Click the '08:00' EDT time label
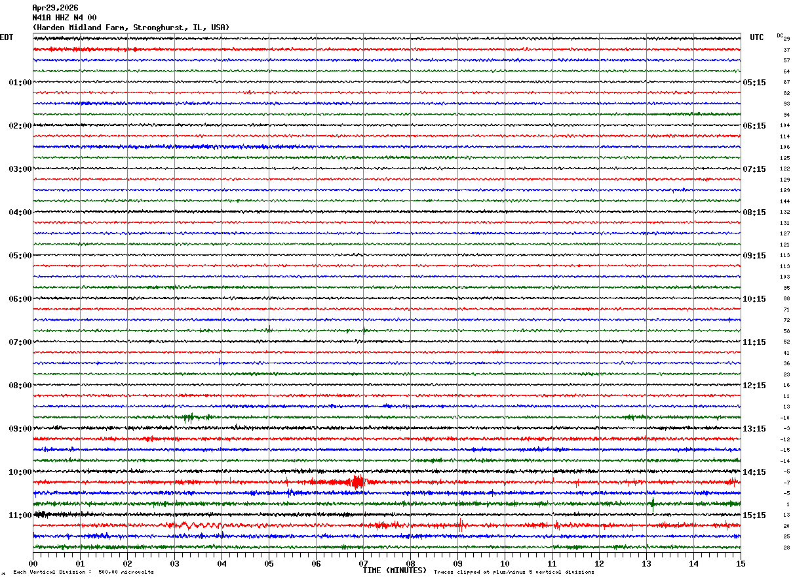The image size is (793, 581). [20, 386]
